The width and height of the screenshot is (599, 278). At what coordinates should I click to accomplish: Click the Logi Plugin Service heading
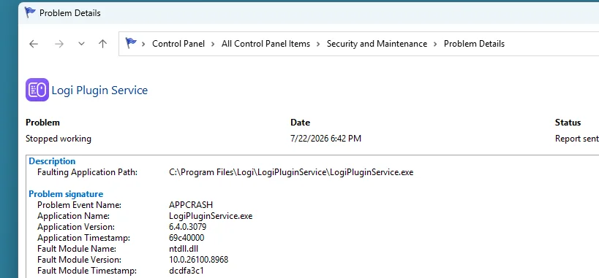click(99, 90)
